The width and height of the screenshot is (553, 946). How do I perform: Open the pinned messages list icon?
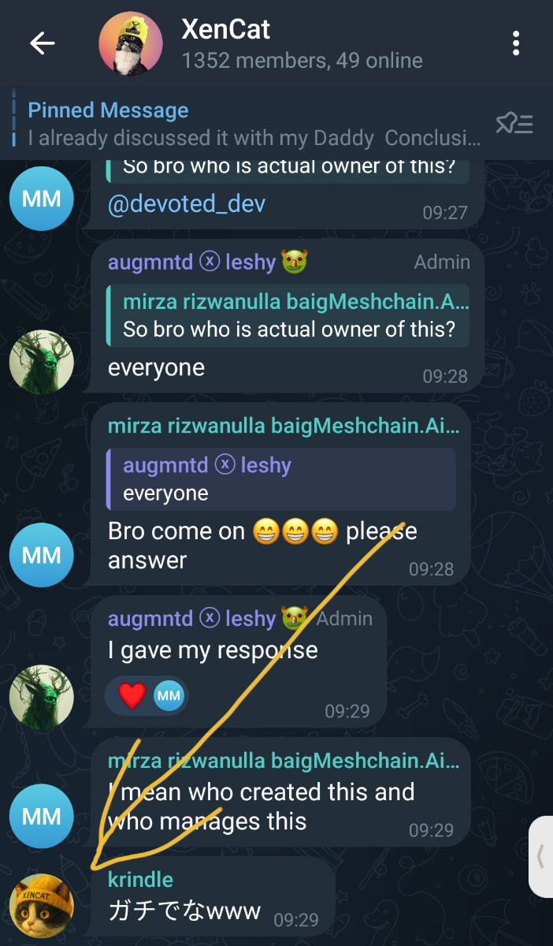click(x=514, y=124)
